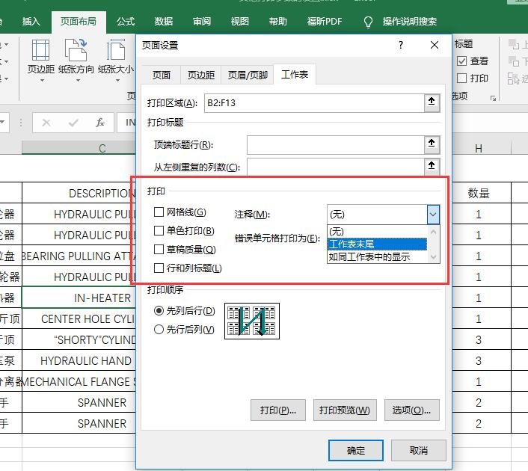Click collapse icon beside top title rows field
Viewport: 528px width, 471px height.
(x=432, y=144)
